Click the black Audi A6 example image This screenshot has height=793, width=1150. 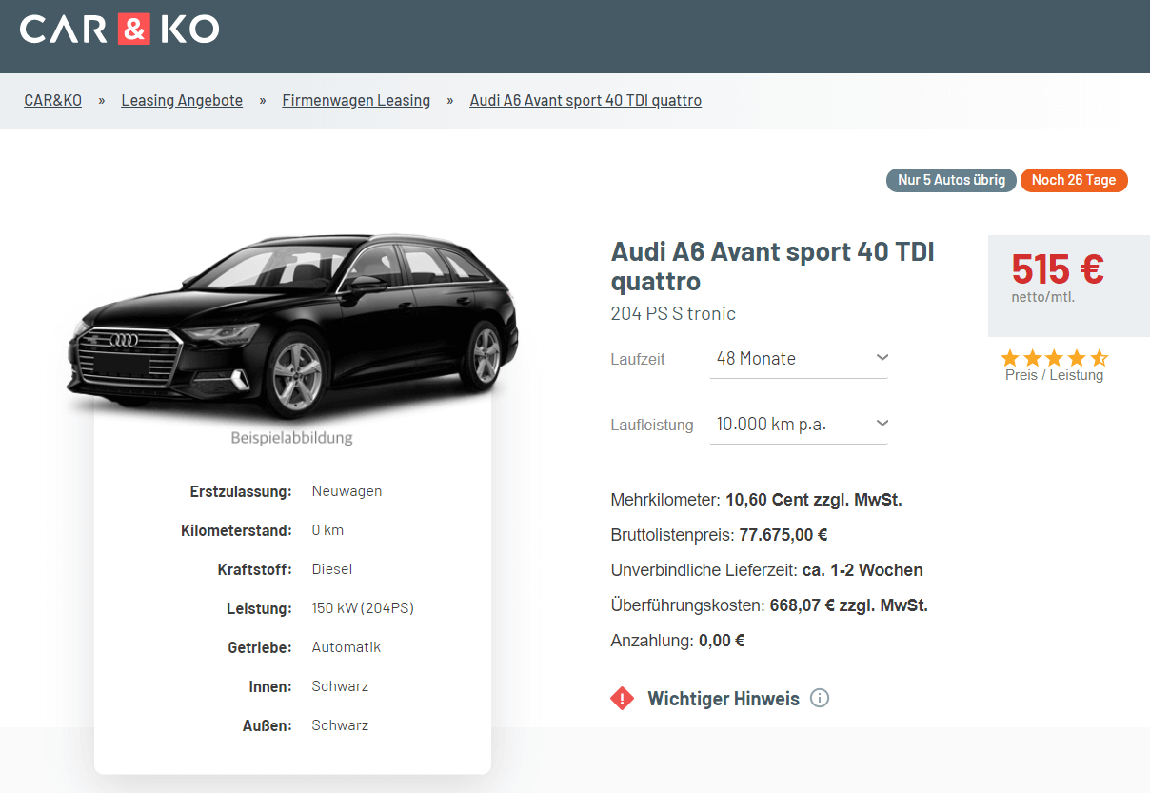point(292,325)
